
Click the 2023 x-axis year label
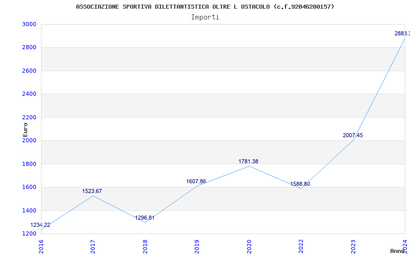pyautogui.click(x=353, y=246)
